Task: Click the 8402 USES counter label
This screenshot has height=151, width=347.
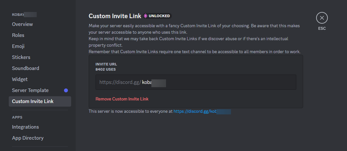Action: coord(105,69)
